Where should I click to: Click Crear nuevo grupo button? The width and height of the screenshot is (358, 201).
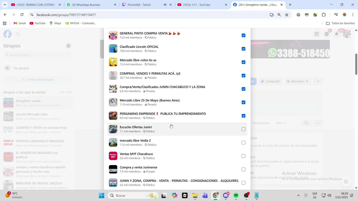click(38, 80)
